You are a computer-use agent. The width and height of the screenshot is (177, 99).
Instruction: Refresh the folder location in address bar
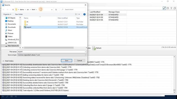[56, 10]
